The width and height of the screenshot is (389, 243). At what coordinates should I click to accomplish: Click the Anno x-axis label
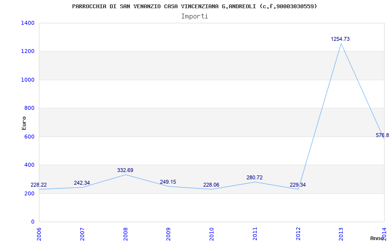[378, 238]
